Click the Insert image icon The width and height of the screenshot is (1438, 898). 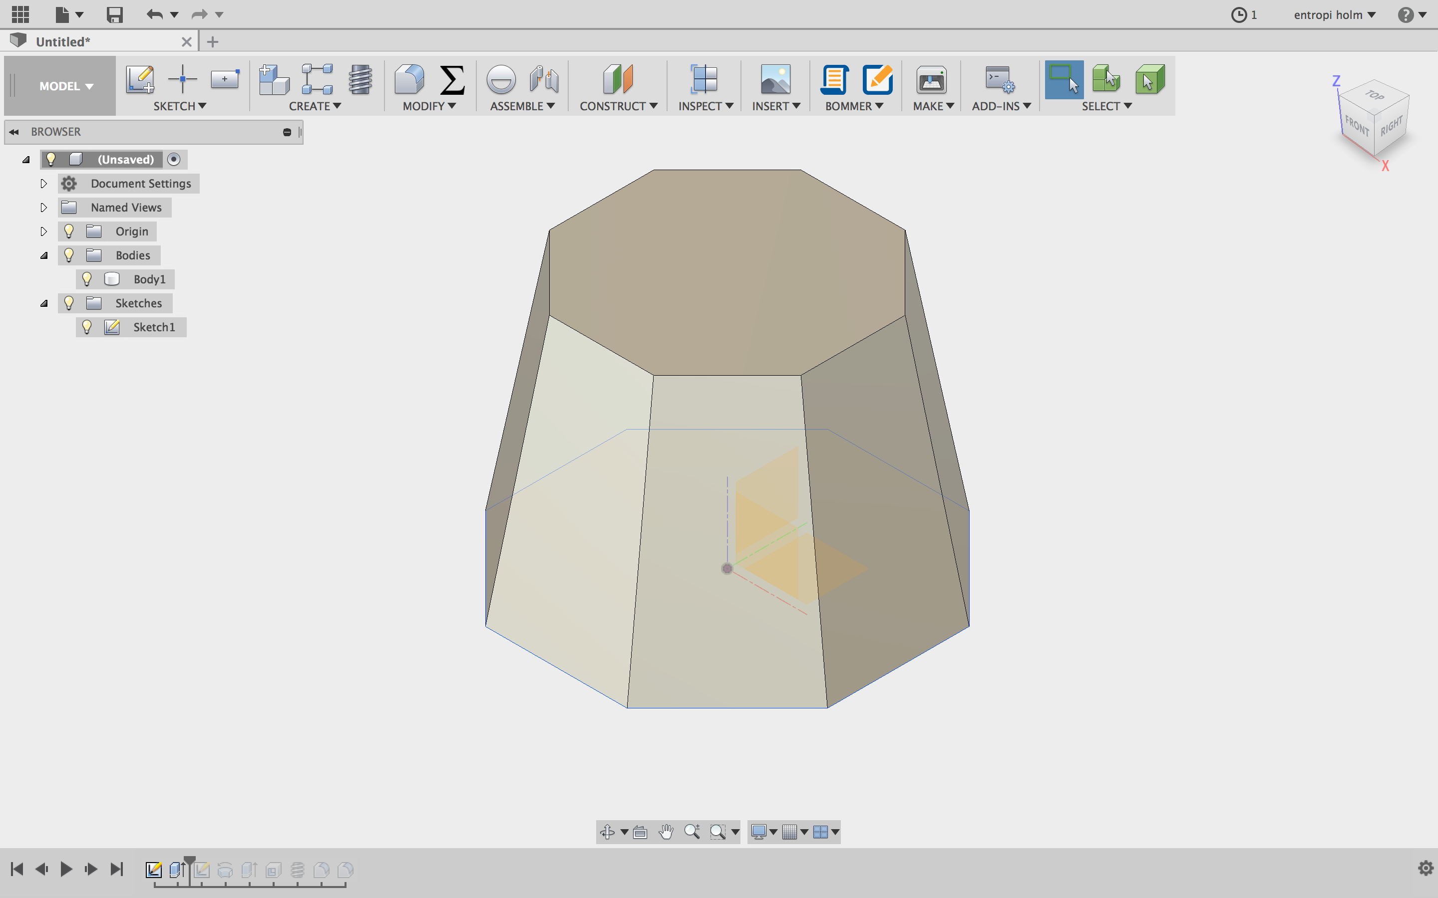[775, 79]
